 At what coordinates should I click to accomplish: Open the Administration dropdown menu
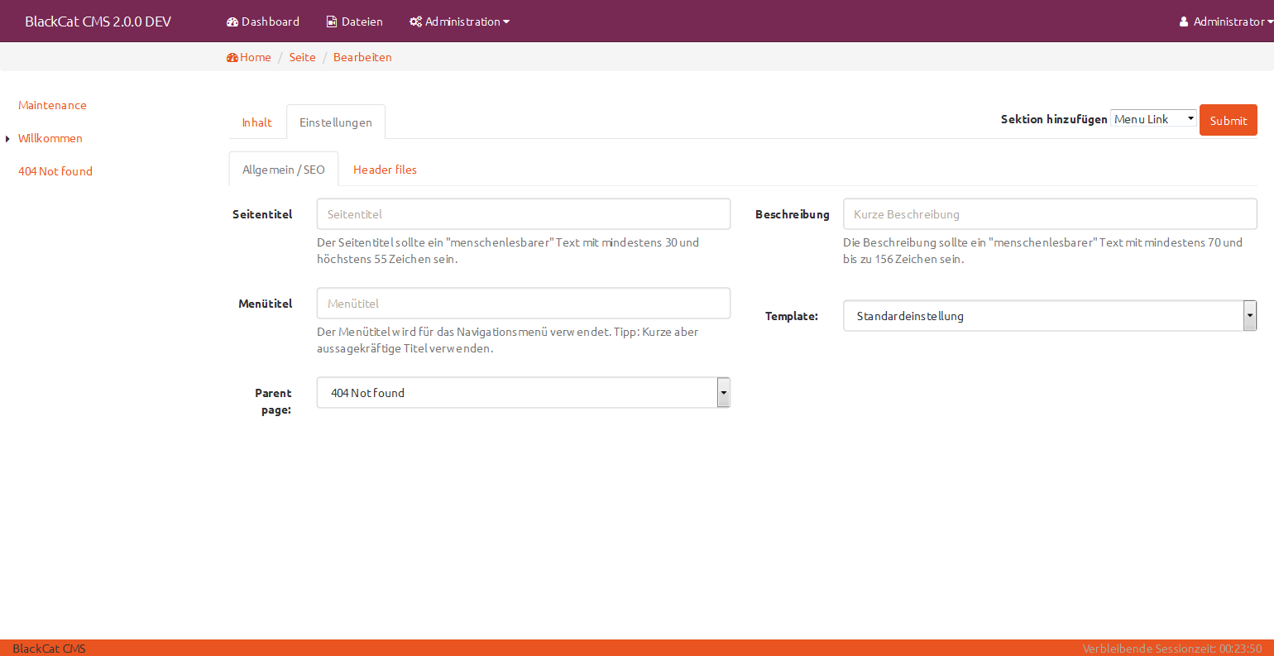(460, 22)
